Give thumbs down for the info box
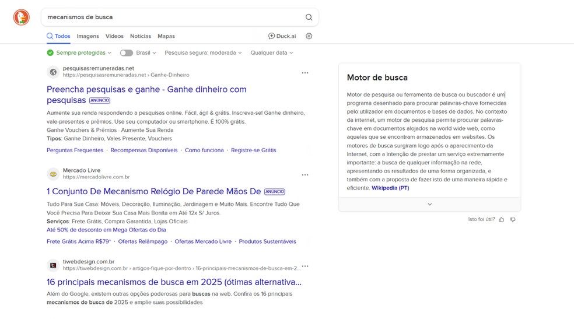 pos(513,219)
